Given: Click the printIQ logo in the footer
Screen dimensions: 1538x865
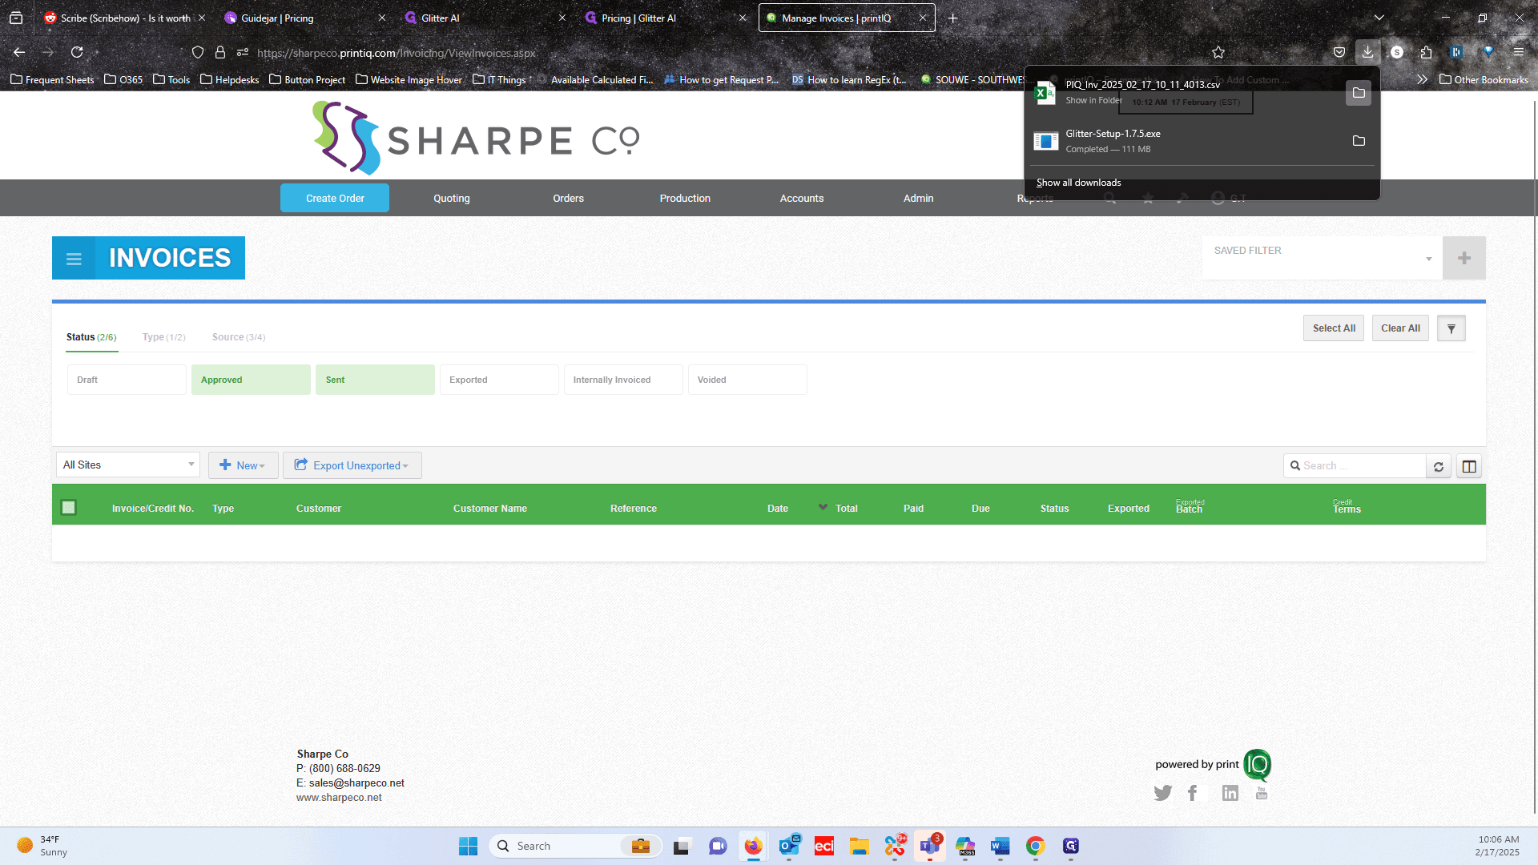Looking at the screenshot, I should (x=1257, y=765).
